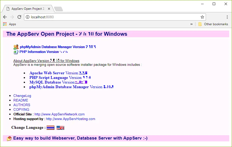Image resolution: width=232 pixels, height=147 pixels.
Task: Show hidden bookmarks via double chevron
Action: [192, 24]
